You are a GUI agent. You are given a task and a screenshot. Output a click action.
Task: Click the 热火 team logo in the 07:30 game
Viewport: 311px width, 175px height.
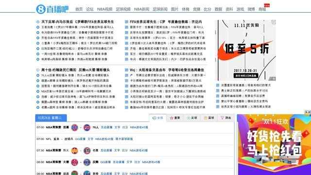(x=74, y=151)
